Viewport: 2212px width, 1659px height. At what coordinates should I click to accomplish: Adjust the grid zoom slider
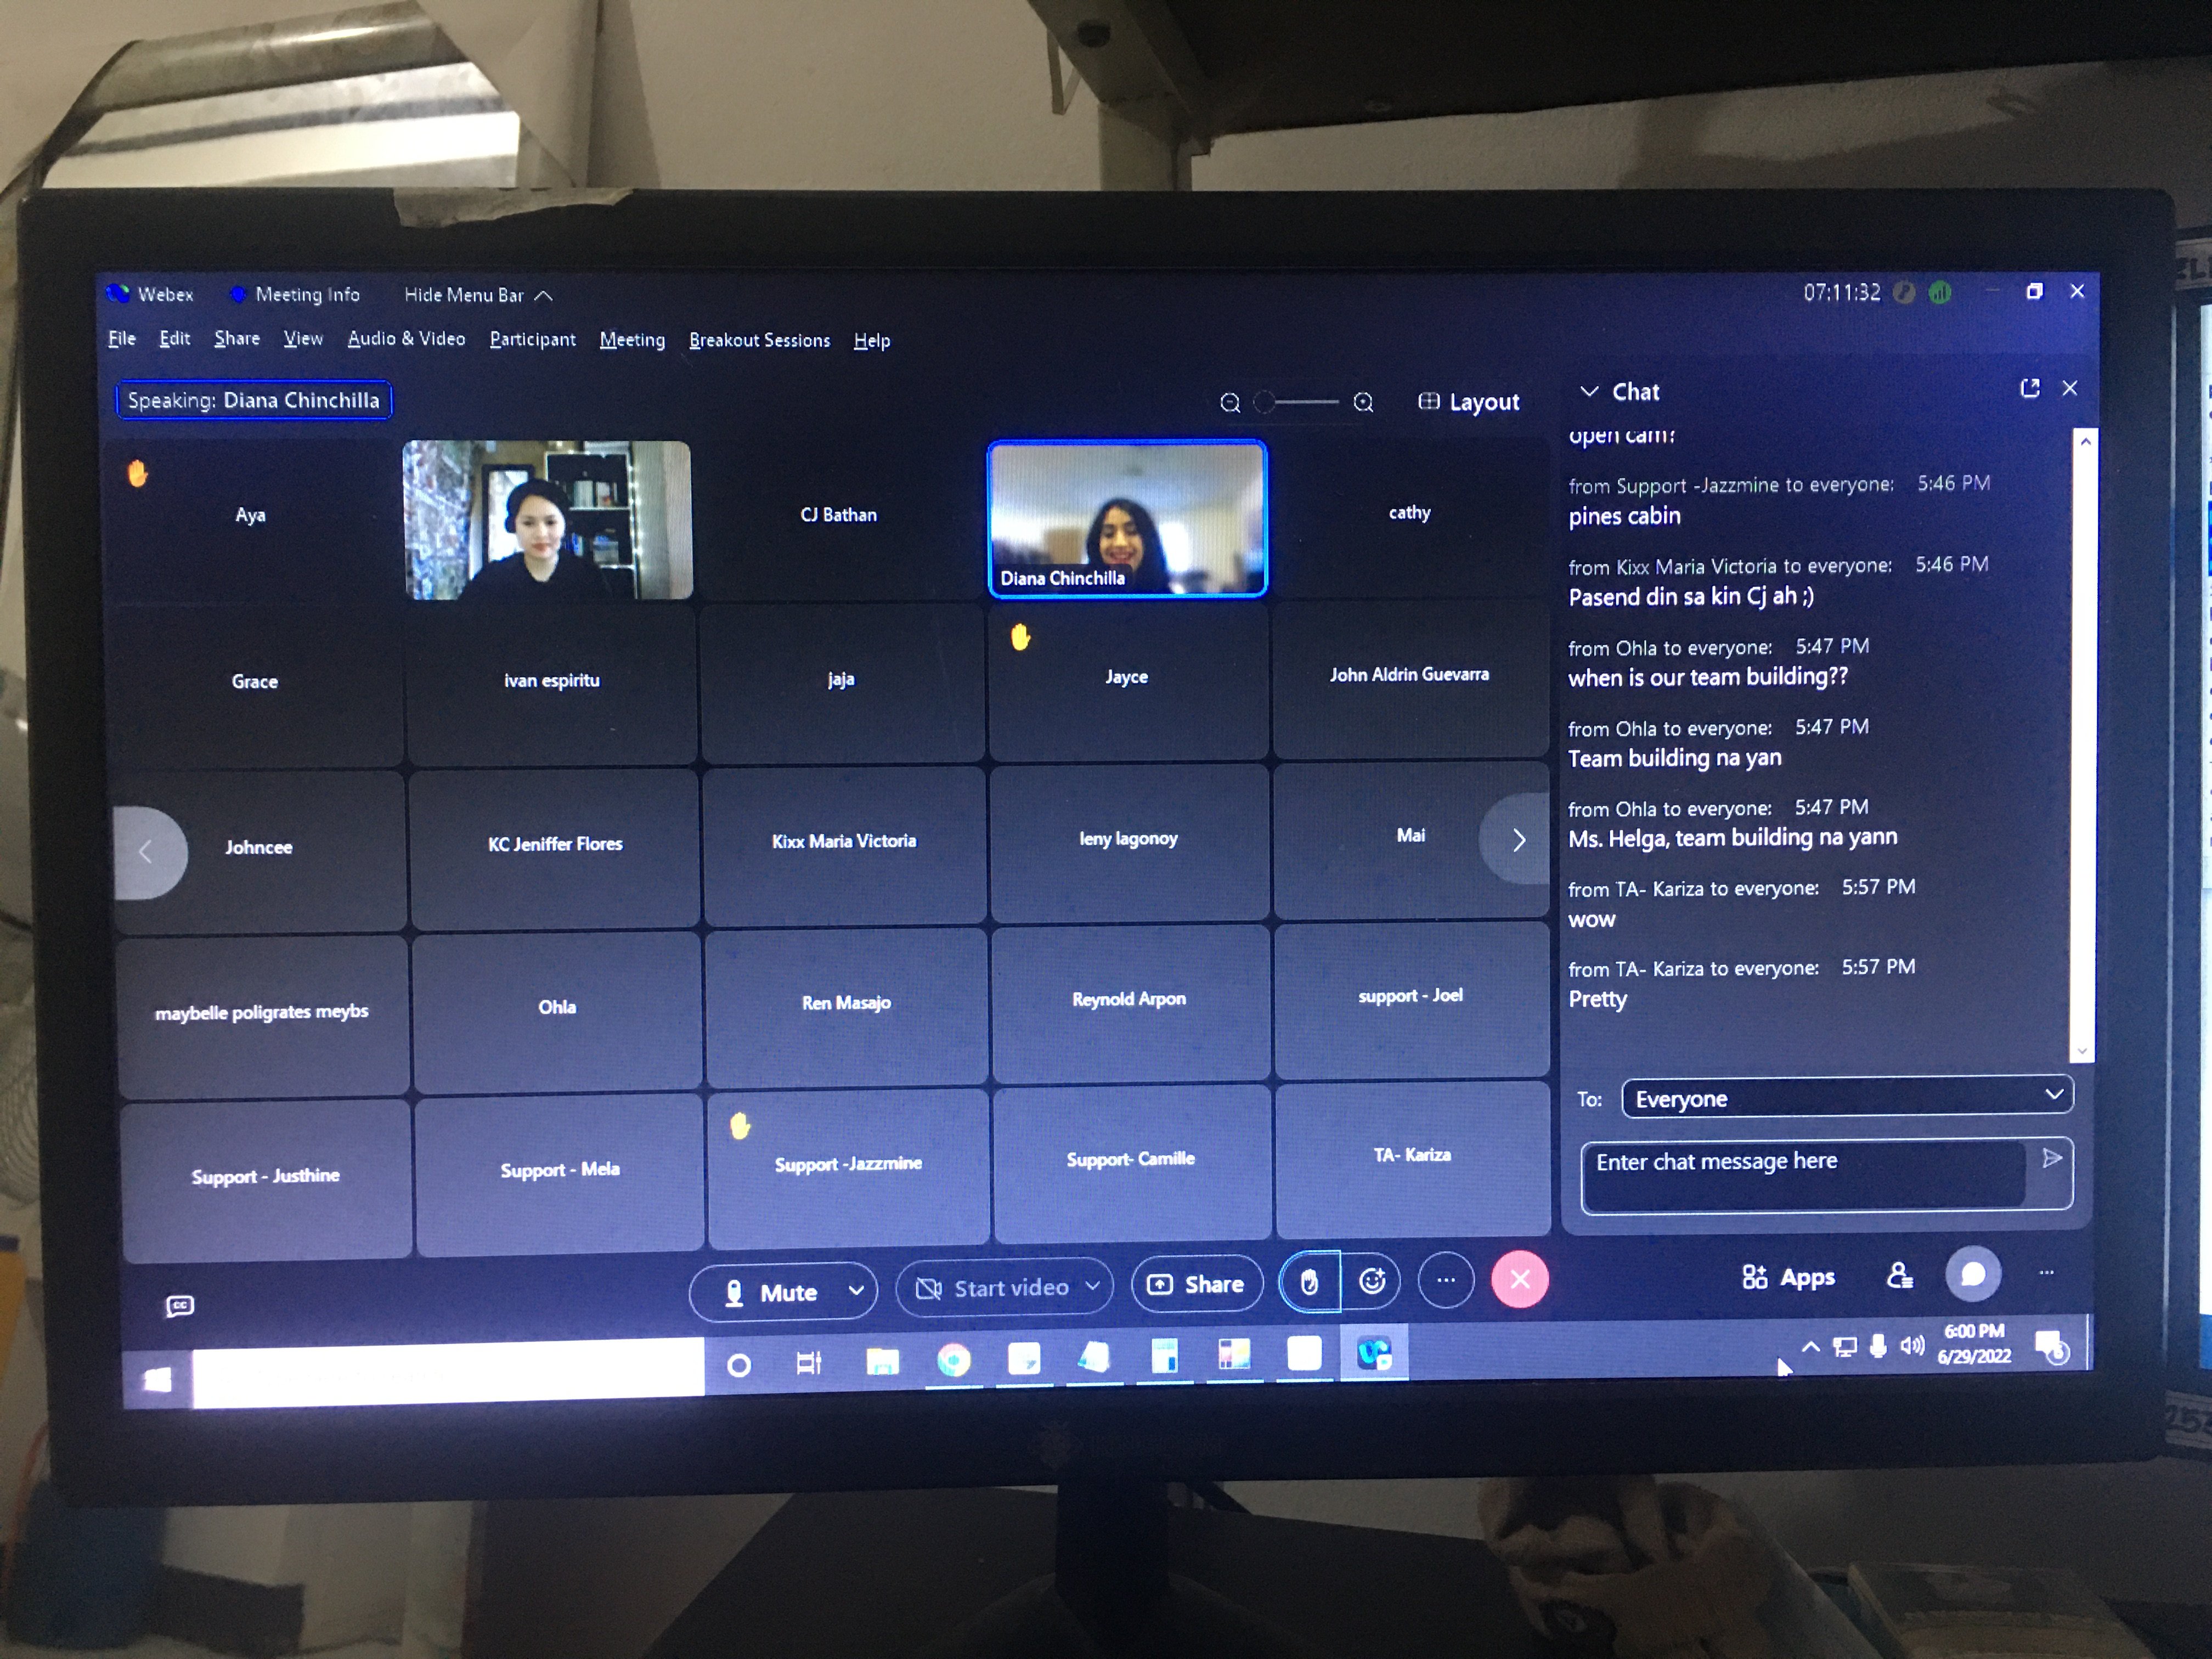coord(1296,402)
